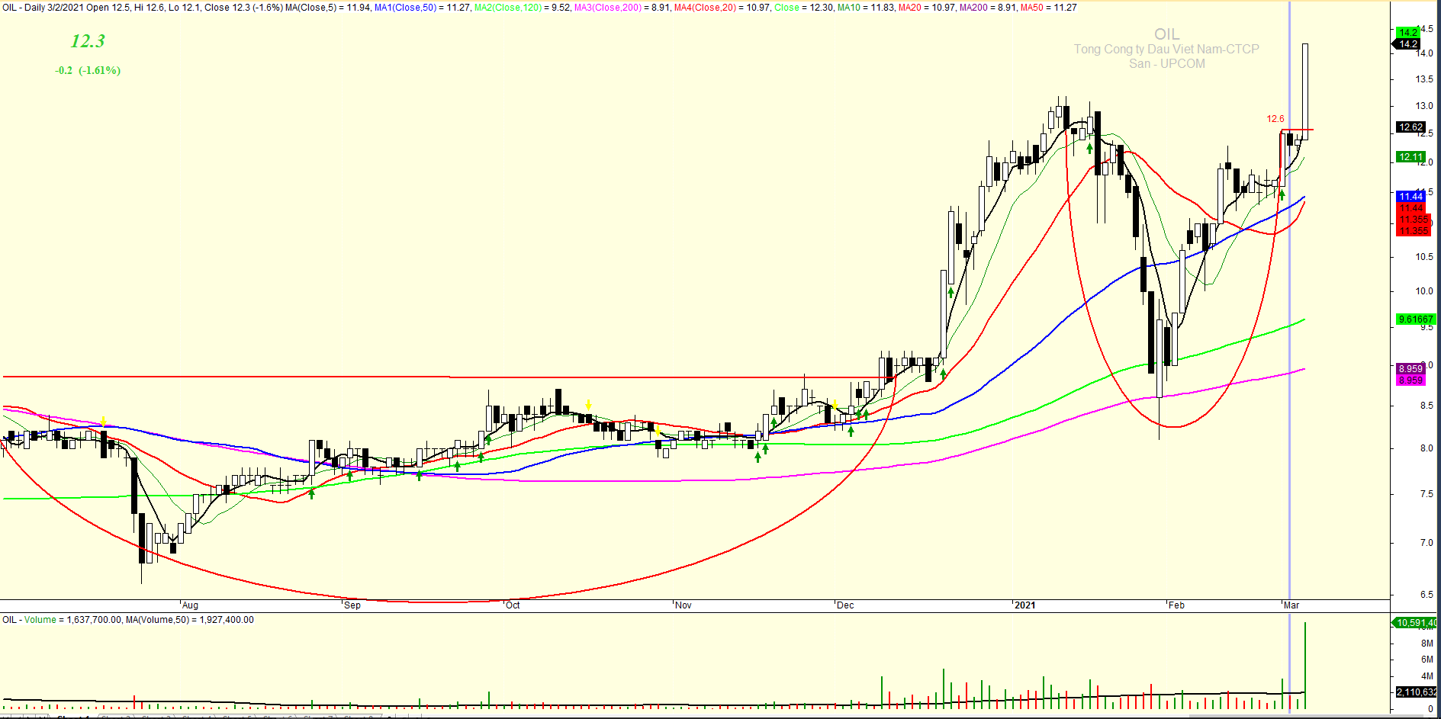Click the red 12.6 annotation text
The width and height of the screenshot is (1441, 719).
tap(1275, 119)
